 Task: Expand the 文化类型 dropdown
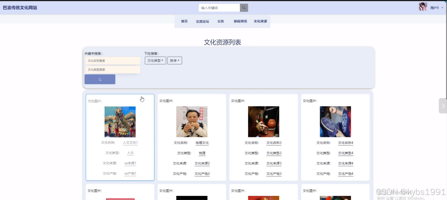click(155, 61)
